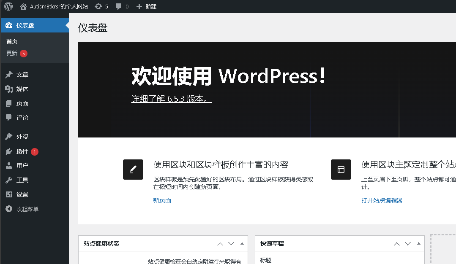The height and width of the screenshot is (264, 456).
Task: Click the comment bubble icon beside 评论
Action: 9,118
